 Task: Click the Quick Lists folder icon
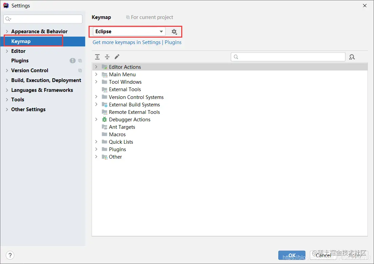point(105,142)
